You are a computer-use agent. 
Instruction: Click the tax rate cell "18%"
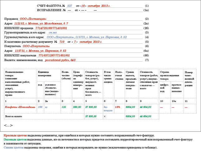pos(117,107)
